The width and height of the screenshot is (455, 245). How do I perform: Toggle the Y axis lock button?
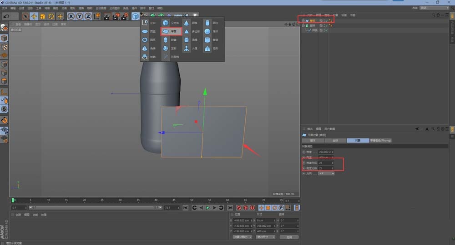point(80,16)
